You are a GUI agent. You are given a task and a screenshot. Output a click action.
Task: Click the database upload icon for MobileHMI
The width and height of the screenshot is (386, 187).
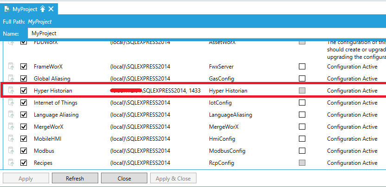(x=11, y=139)
